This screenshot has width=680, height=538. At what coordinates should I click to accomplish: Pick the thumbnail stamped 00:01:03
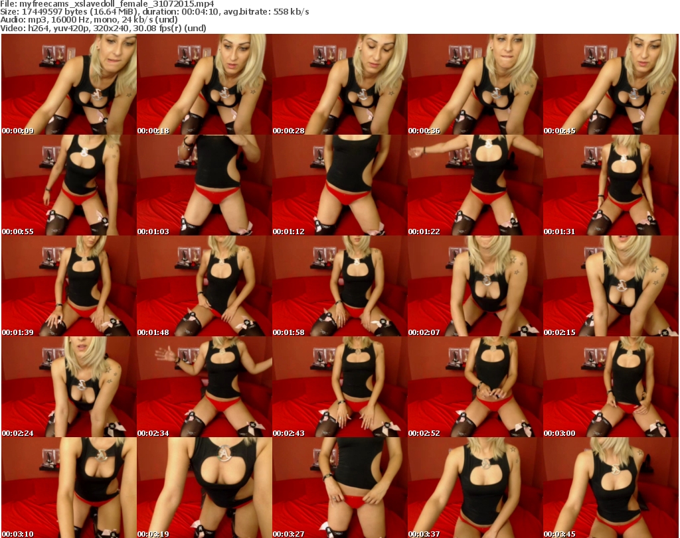pyautogui.click(x=205, y=185)
